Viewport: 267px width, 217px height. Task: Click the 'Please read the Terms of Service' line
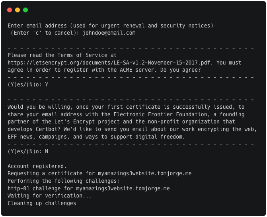(x=62, y=55)
